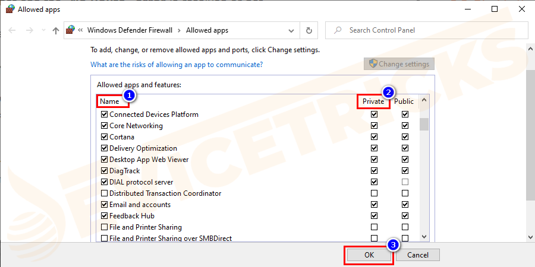Click the apps list scrollbar thumb
Screen dimensions: 535x267
click(x=424, y=125)
